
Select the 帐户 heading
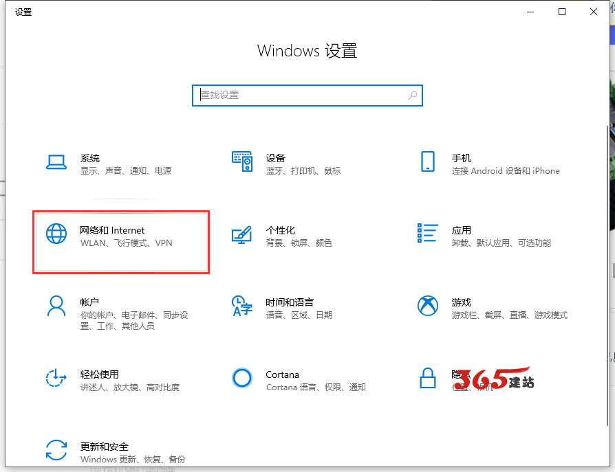point(89,302)
